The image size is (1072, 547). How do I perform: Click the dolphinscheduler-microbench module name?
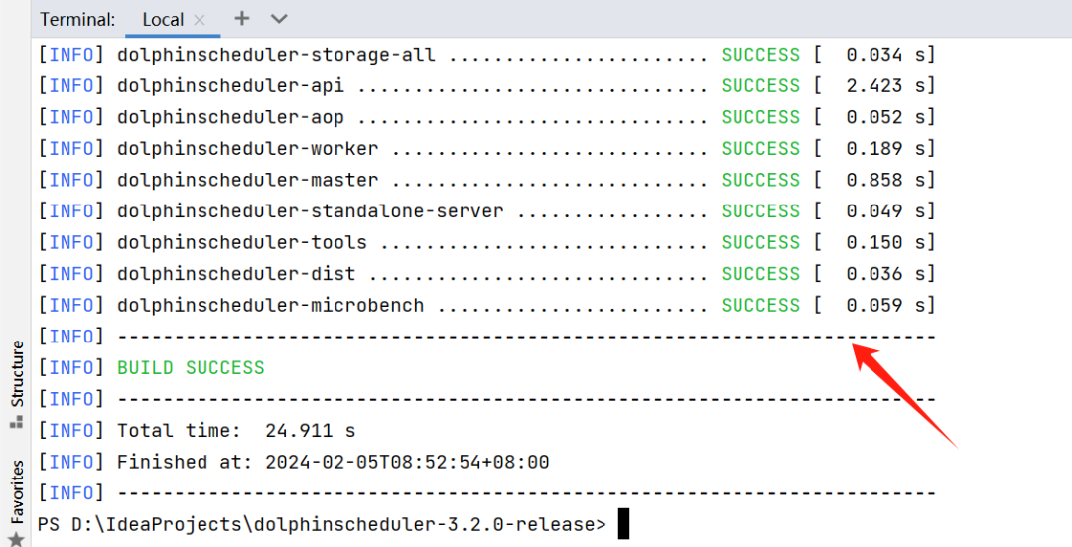[270, 306]
